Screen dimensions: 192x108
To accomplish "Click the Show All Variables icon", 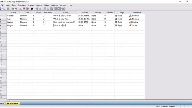I will pos(63,9).
